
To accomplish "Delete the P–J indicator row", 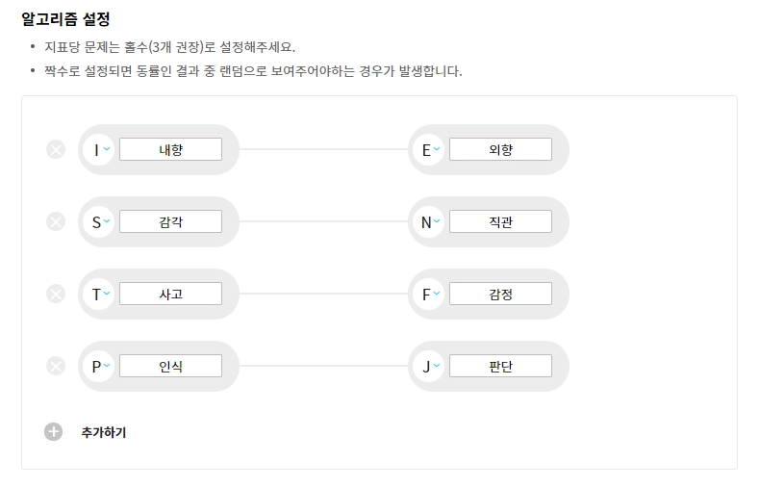I will click(x=56, y=366).
